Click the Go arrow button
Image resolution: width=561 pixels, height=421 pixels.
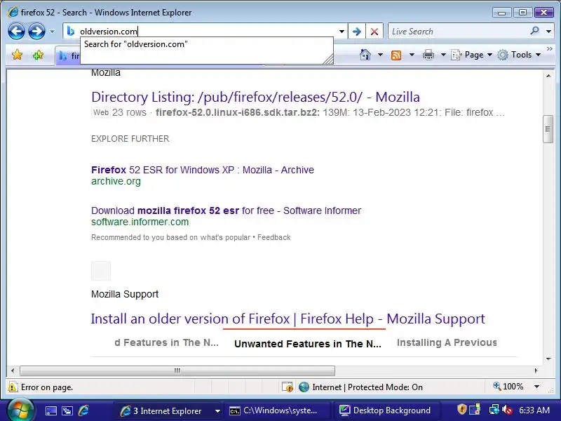point(357,32)
